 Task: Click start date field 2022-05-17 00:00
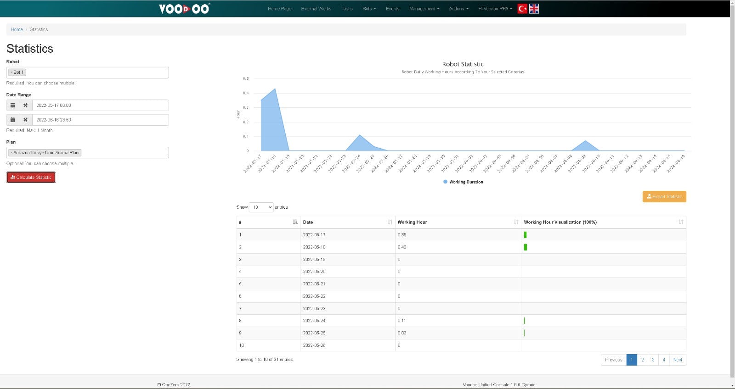point(100,106)
